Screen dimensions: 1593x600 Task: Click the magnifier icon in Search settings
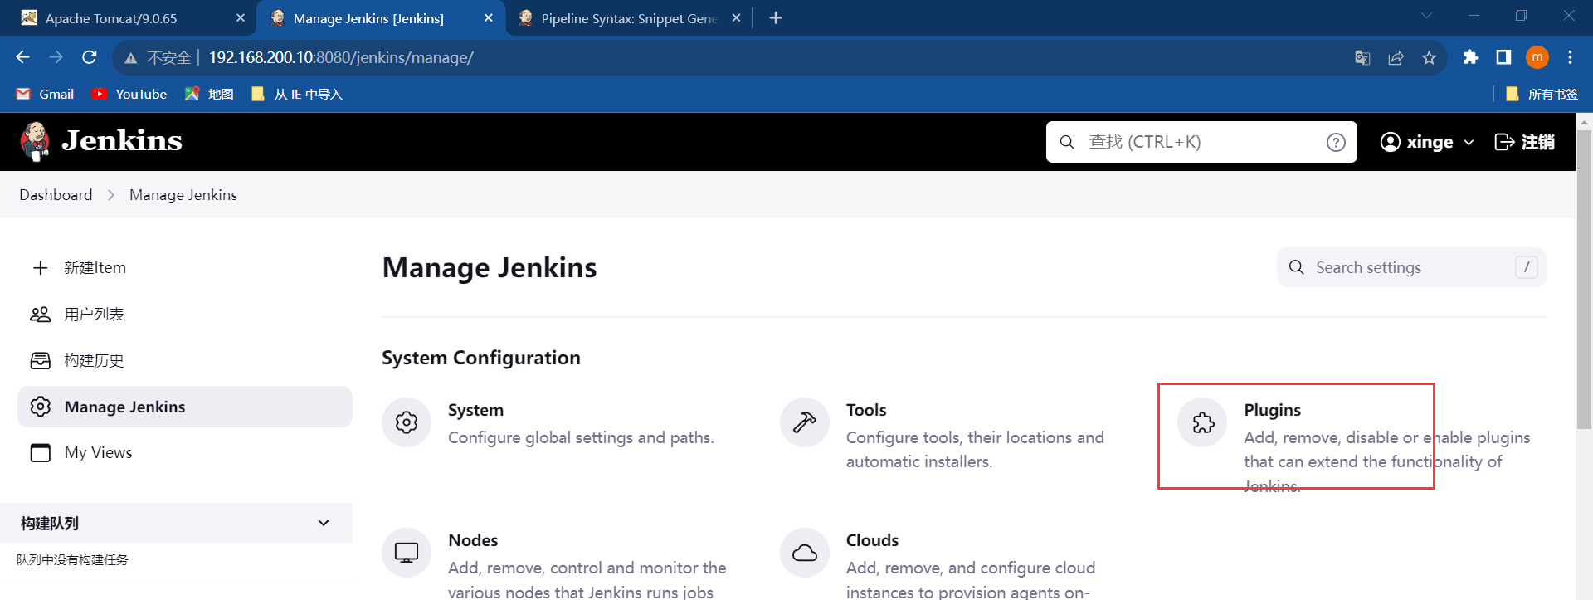(x=1296, y=267)
